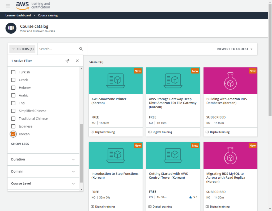The image size is (272, 211).
Task: Go to Learner dashboard breadcrumb
Action: 18,15
